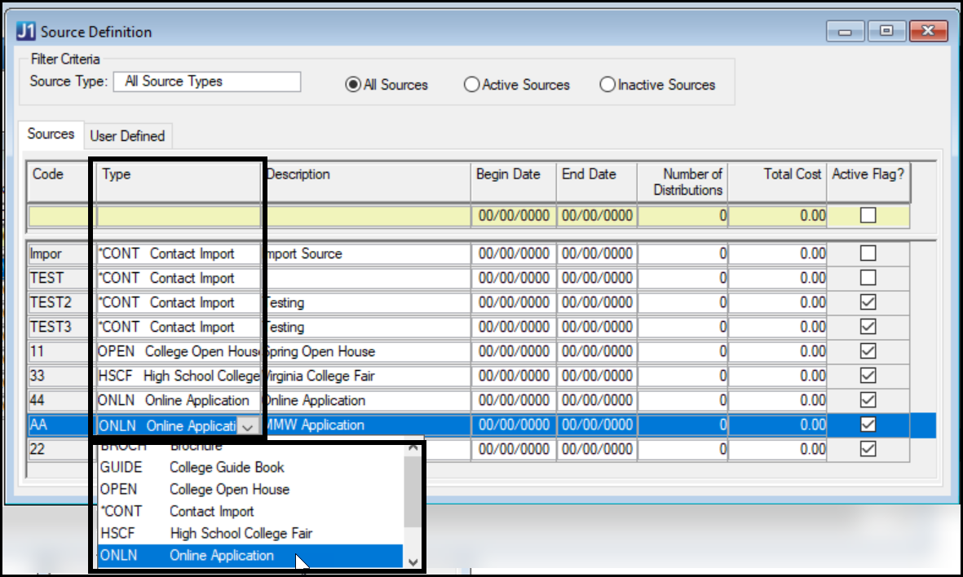This screenshot has height=577, width=963.
Task: Choose High School College Fair option
Action: pos(241,534)
